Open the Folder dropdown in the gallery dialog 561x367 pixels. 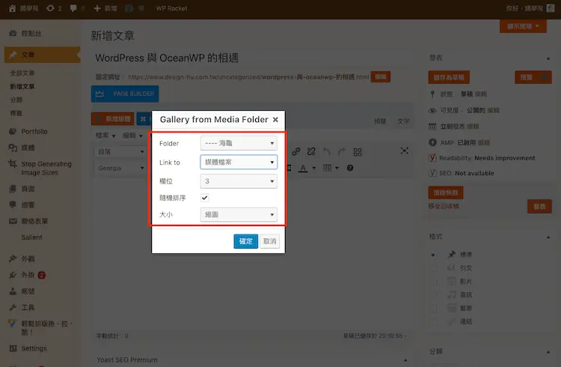pos(239,143)
